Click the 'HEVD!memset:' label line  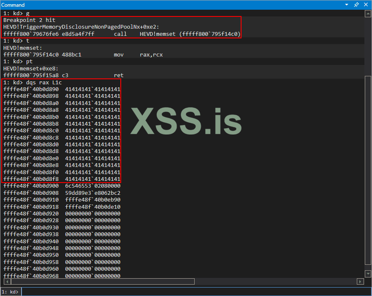22,48
